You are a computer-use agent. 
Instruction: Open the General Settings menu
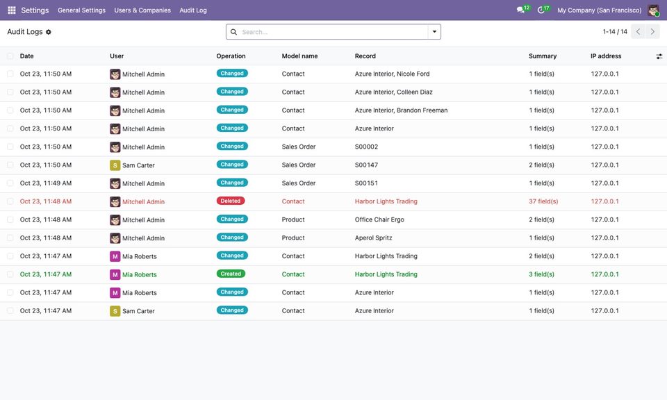pos(82,10)
